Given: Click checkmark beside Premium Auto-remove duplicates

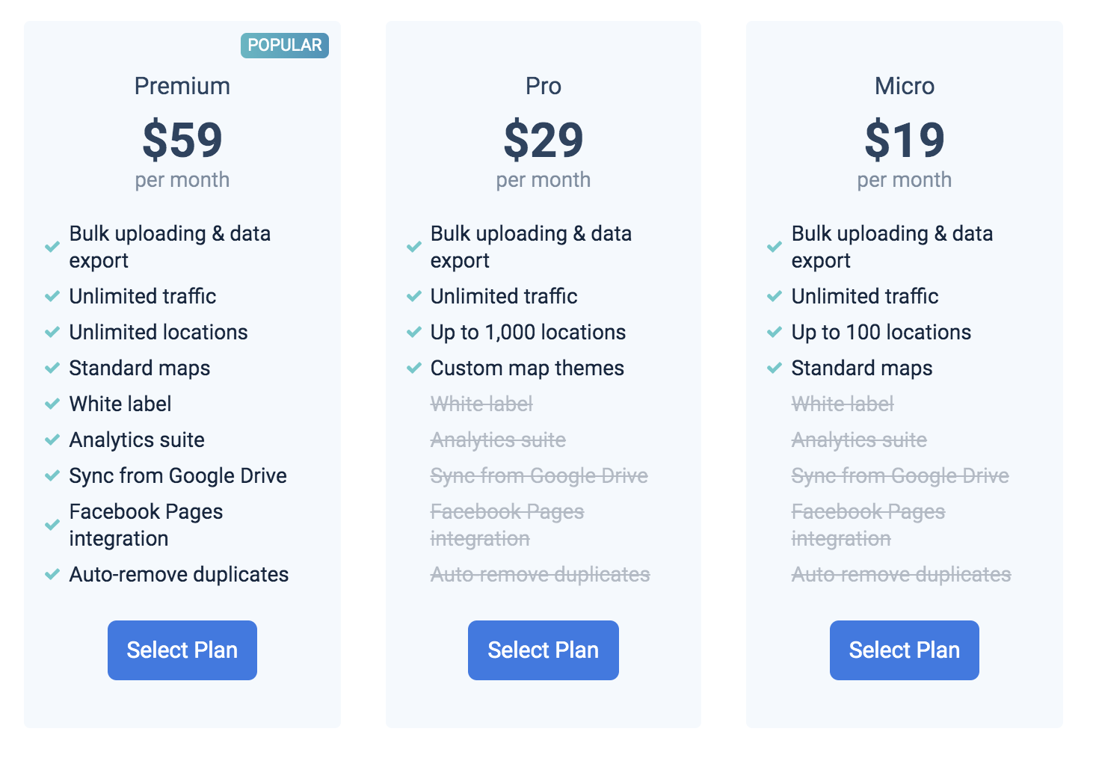Looking at the screenshot, I should tap(52, 574).
